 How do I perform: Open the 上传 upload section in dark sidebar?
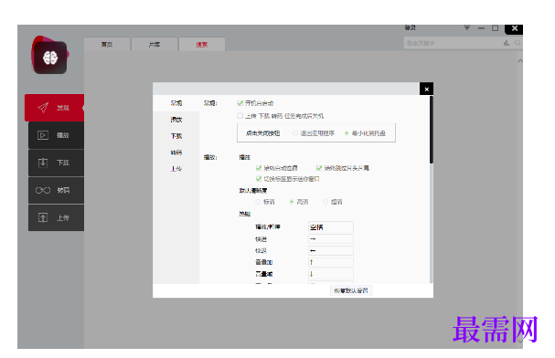pos(56,217)
